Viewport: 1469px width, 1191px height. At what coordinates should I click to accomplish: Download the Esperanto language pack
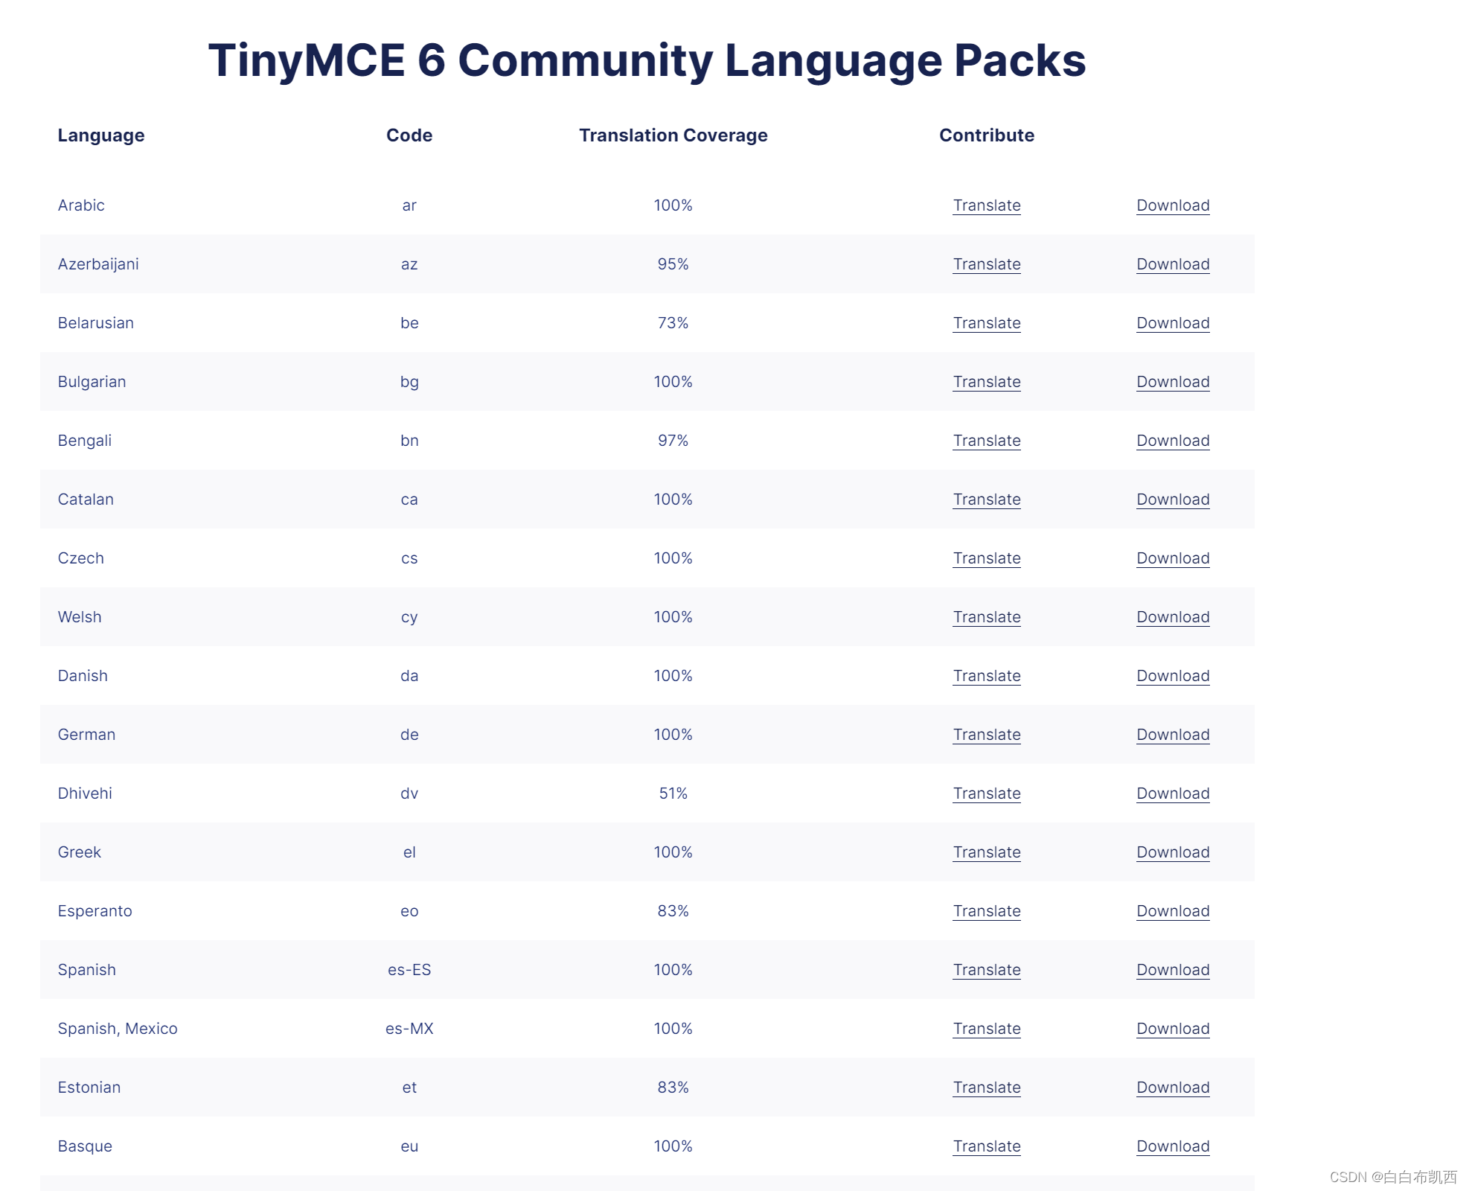[1173, 911]
